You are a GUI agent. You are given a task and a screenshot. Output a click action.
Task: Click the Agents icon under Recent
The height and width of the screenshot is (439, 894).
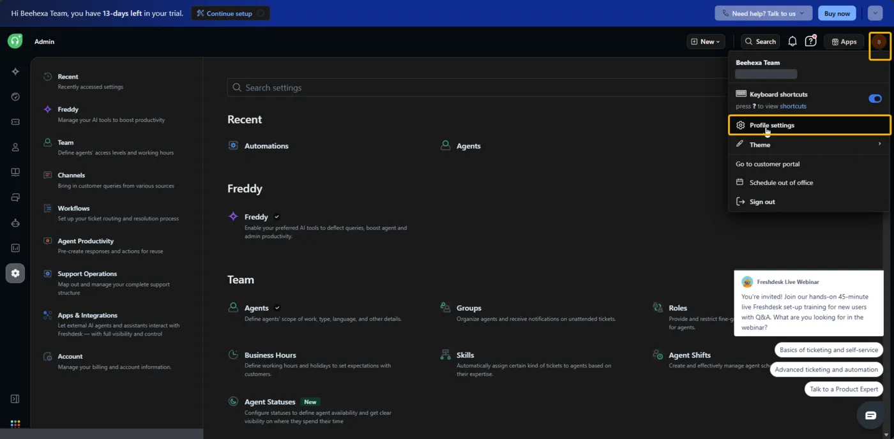tap(445, 145)
